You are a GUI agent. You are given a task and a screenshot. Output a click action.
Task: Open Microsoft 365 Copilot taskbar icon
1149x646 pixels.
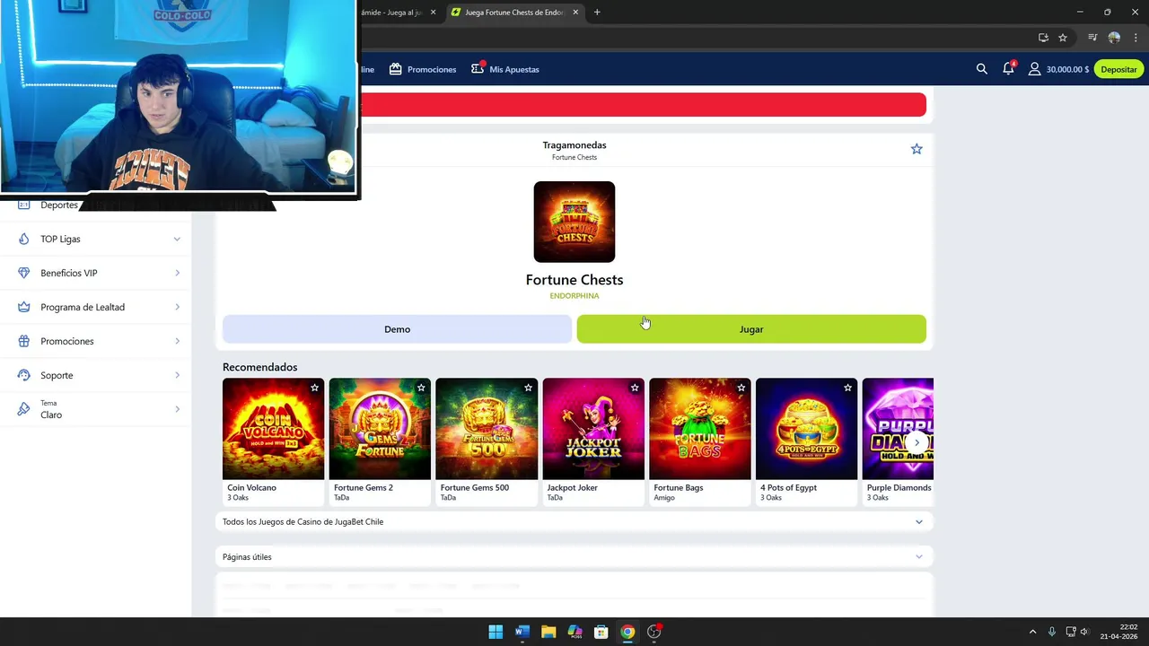click(574, 632)
